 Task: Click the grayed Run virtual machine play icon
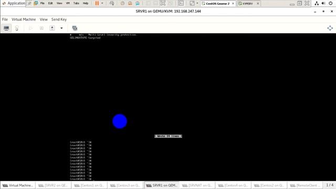pos(30,28)
